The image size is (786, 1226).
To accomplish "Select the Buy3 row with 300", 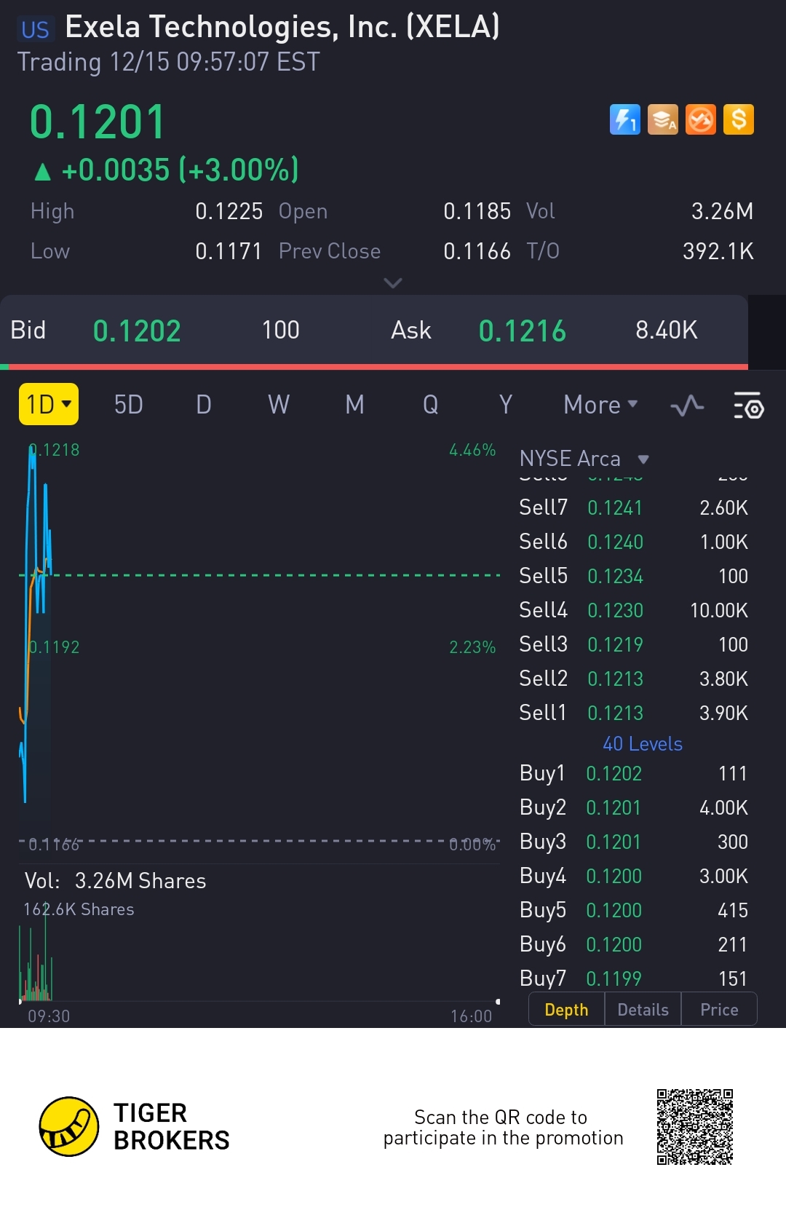I will tap(633, 842).
